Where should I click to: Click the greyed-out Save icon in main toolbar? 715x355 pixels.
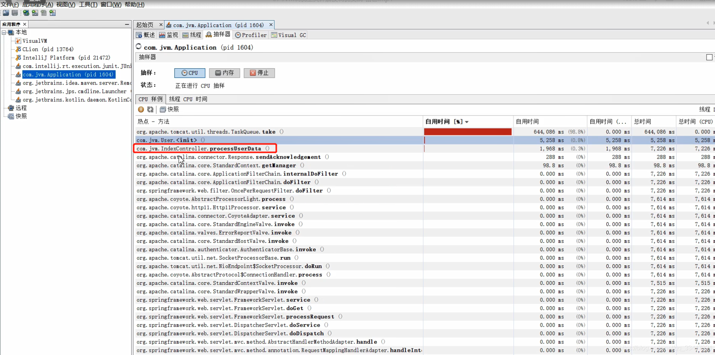15,13
